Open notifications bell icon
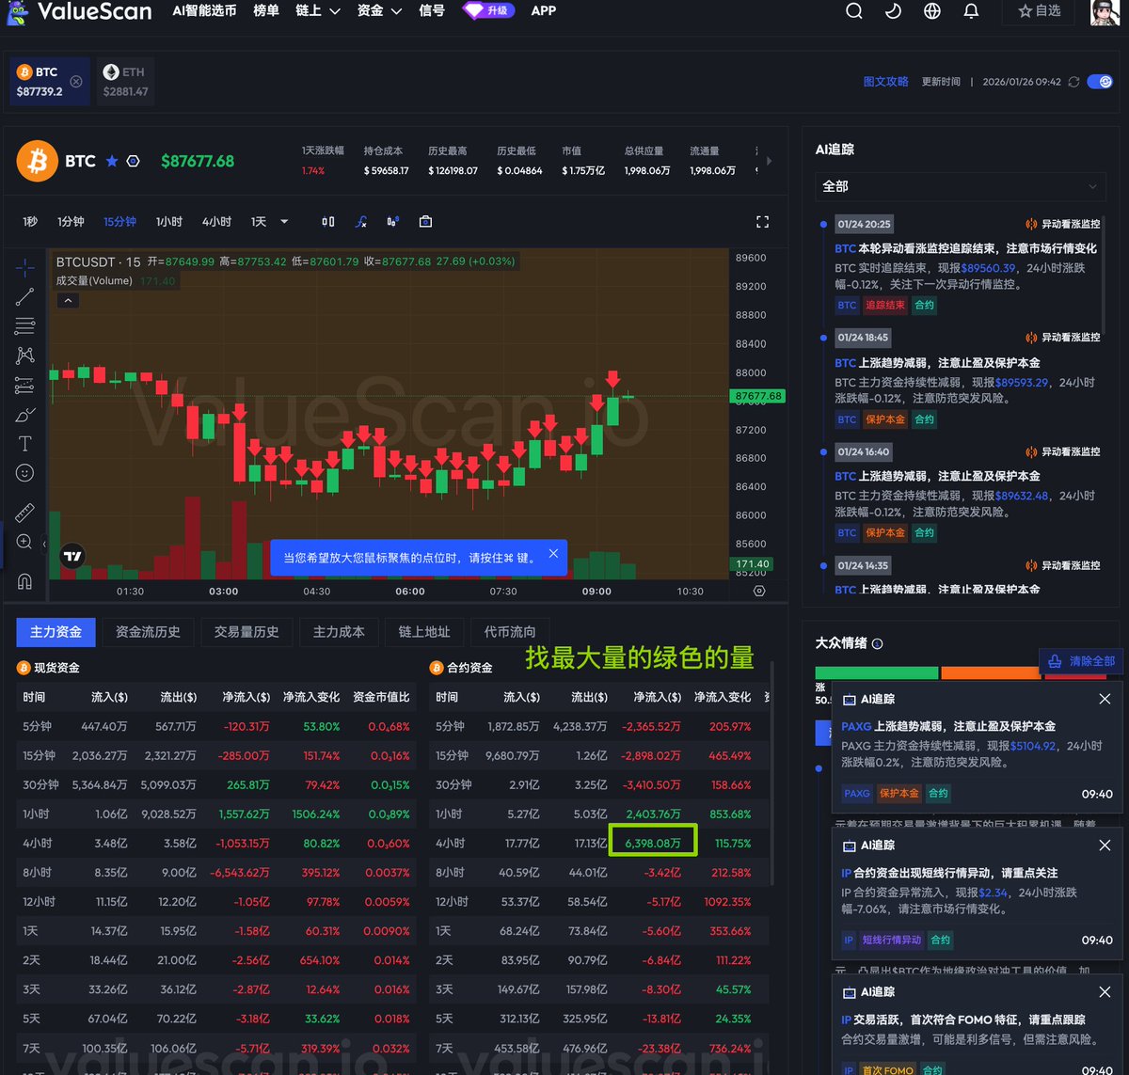This screenshot has width=1129, height=1075. 972,11
